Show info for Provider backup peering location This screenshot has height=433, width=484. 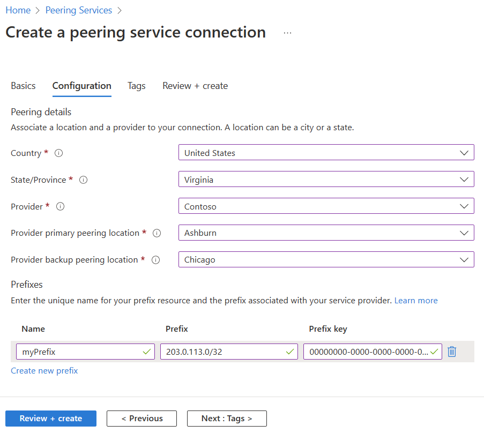[x=155, y=260]
